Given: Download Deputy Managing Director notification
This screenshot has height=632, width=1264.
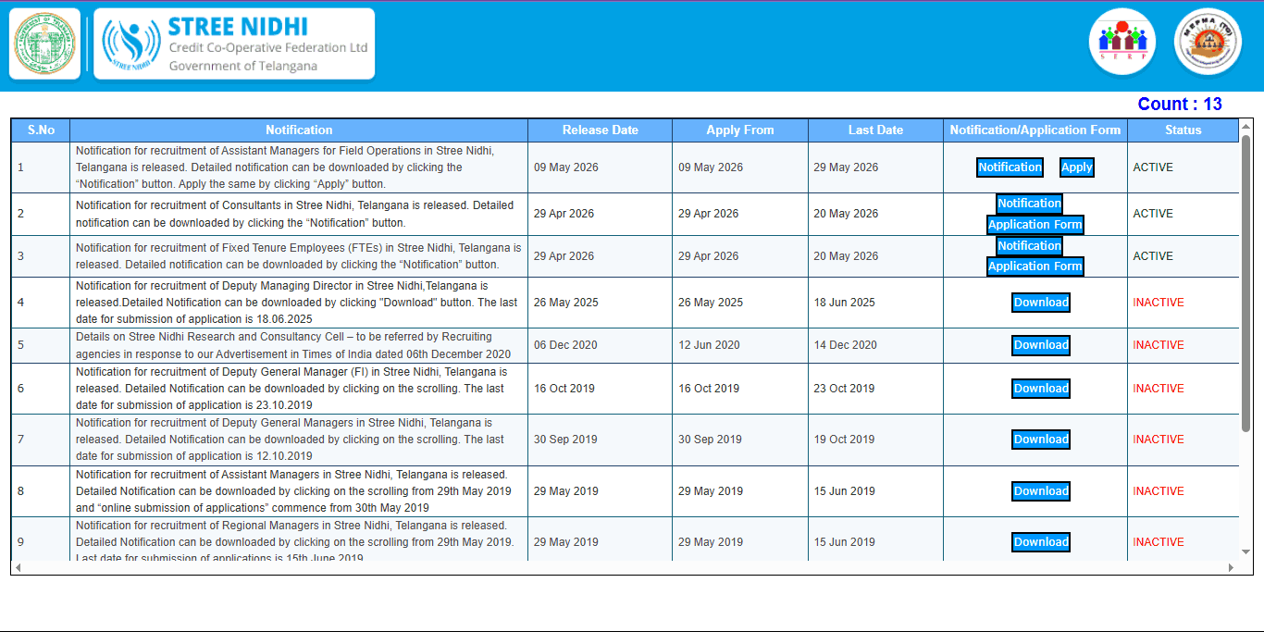Looking at the screenshot, I should coord(1041,303).
